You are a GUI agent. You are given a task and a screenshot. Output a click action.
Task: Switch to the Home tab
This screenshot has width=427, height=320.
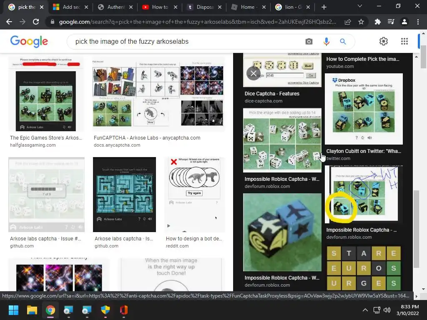249,7
